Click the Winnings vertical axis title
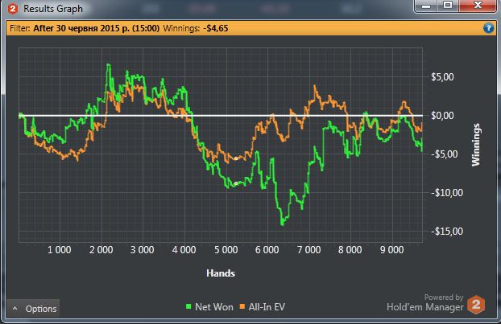Image resolution: width=501 pixels, height=324 pixels. pyautogui.click(x=476, y=145)
